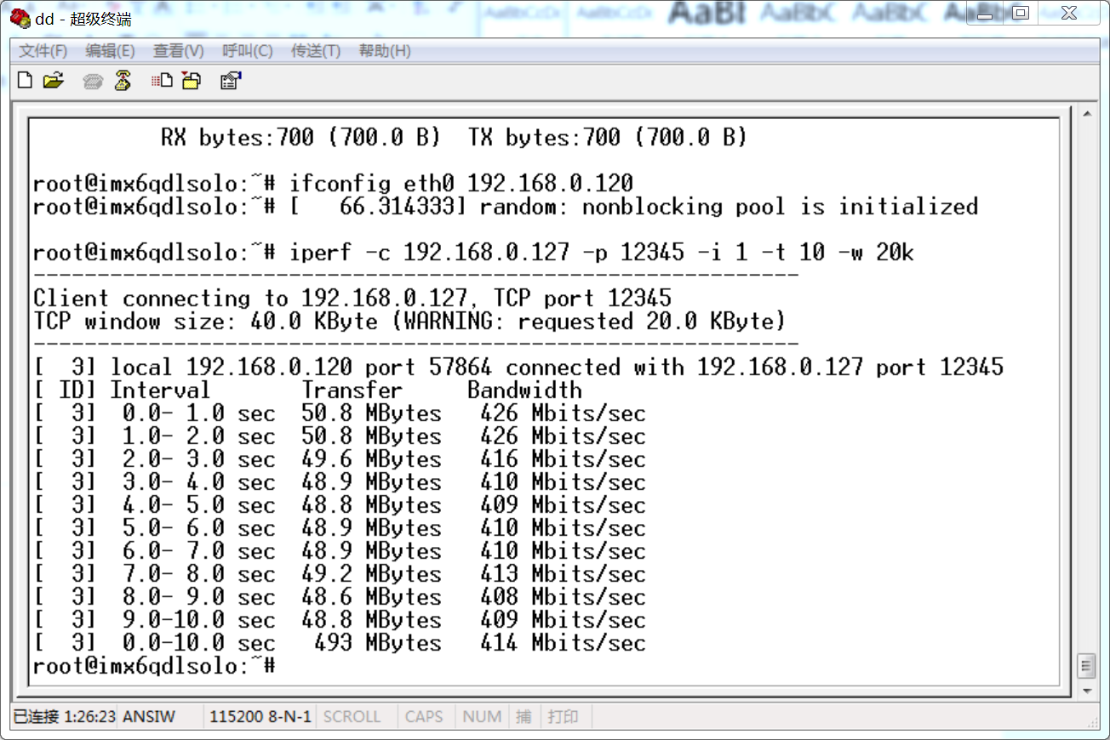Click the '1.0- 2.0 sec' result row
1110x740 pixels.
click(x=340, y=436)
